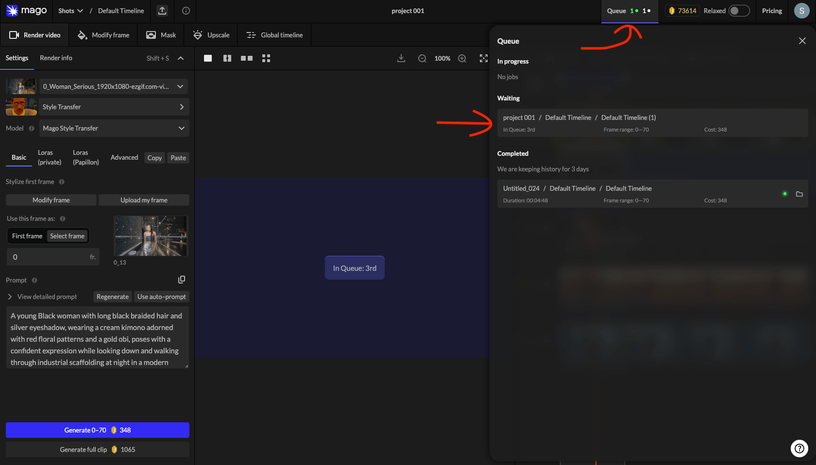The height and width of the screenshot is (465, 816).
Task: Click the Copy settings button
Action: coord(154,158)
